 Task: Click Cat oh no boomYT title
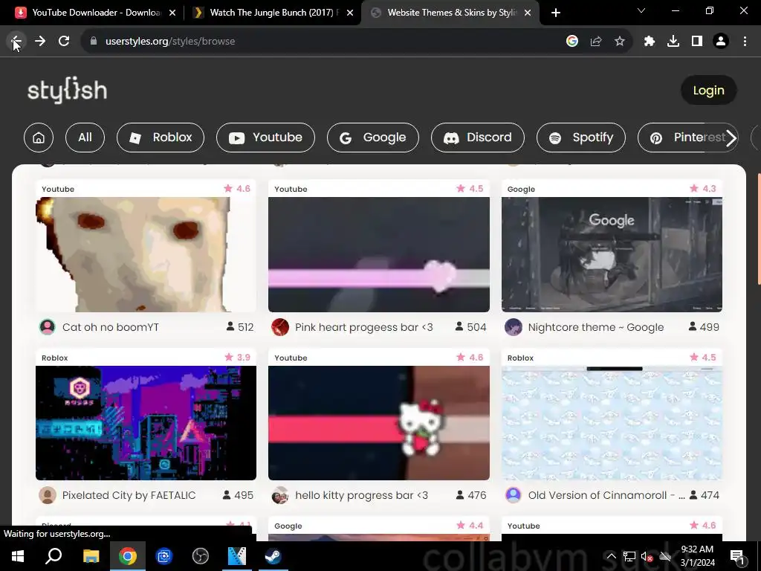click(x=111, y=327)
